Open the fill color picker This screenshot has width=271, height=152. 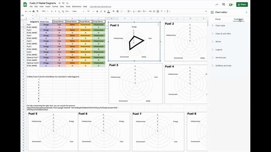click(x=113, y=11)
